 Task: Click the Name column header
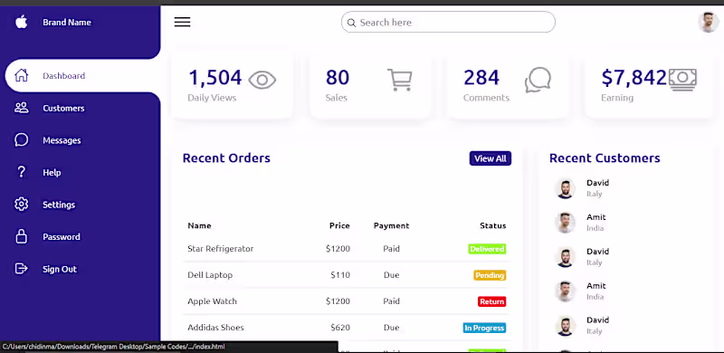(x=199, y=225)
